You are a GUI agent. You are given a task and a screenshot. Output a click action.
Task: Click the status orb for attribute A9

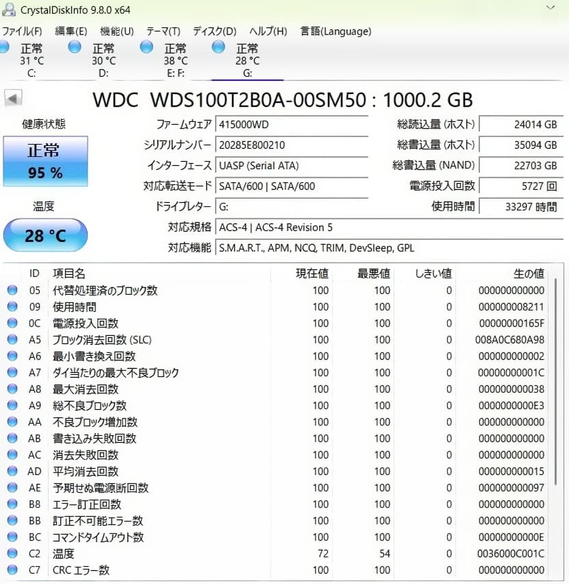(x=12, y=405)
